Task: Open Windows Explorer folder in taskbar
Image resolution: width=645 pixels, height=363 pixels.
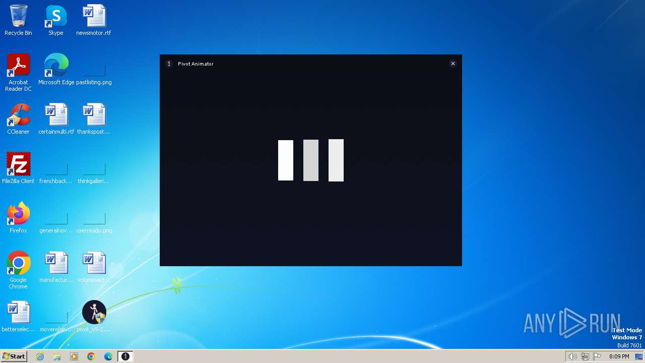Action: point(57,356)
